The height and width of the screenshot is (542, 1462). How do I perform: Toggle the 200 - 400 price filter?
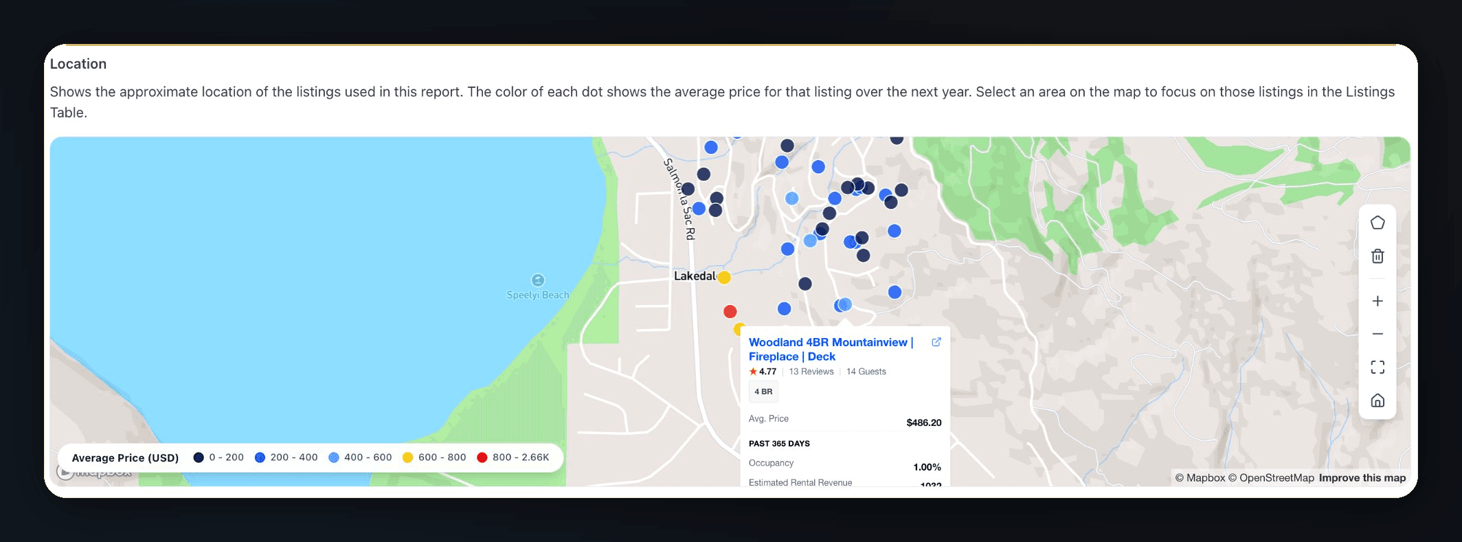coord(260,457)
